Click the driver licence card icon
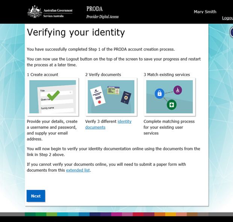Screen dimensions: 233x222 (x=113, y=90)
